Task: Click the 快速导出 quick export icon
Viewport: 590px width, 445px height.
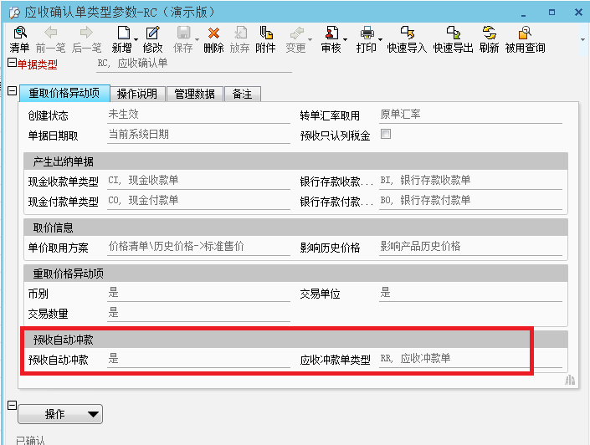Action: click(x=453, y=33)
